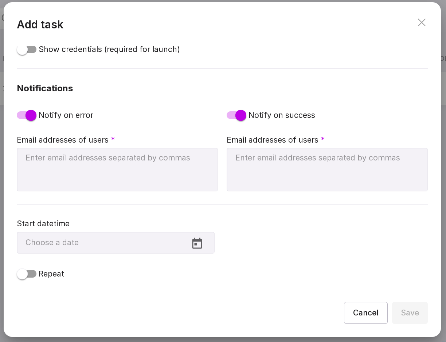Click the Notifications section heading
The height and width of the screenshot is (342, 446).
tap(45, 88)
